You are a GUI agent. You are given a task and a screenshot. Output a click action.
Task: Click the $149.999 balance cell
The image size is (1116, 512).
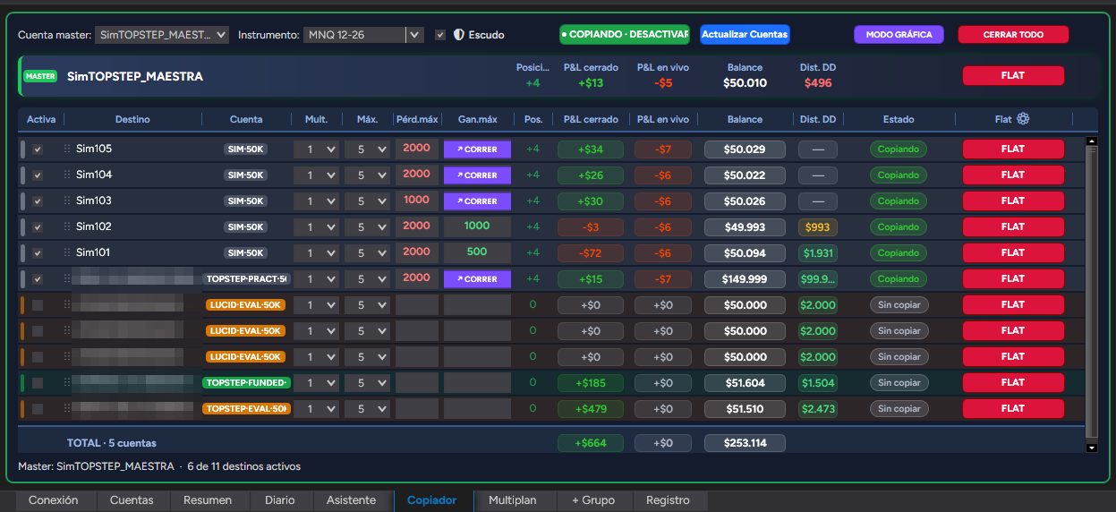click(745, 279)
